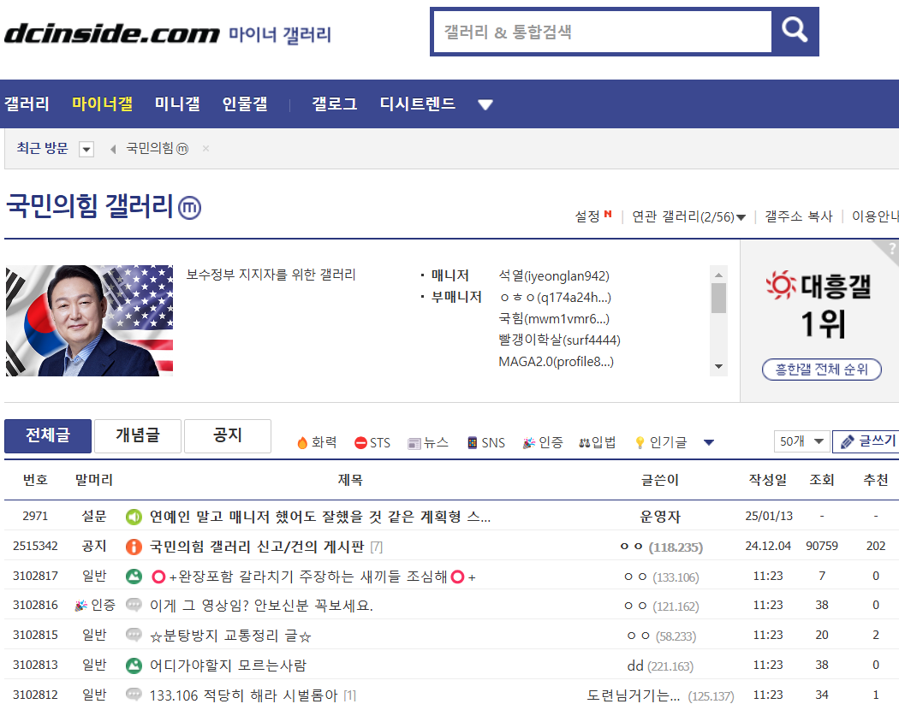Screen dimensions: 899x704
Task: Click the red STS filter icon
Action: pyautogui.click(x=360, y=443)
